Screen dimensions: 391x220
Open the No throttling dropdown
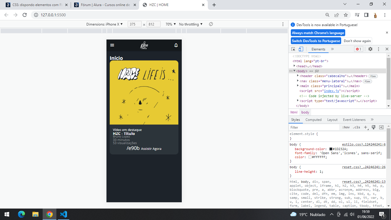tap(191, 24)
